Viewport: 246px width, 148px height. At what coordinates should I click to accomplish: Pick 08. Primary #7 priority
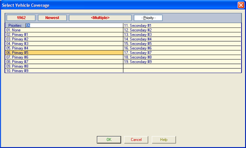[x=64, y=62]
